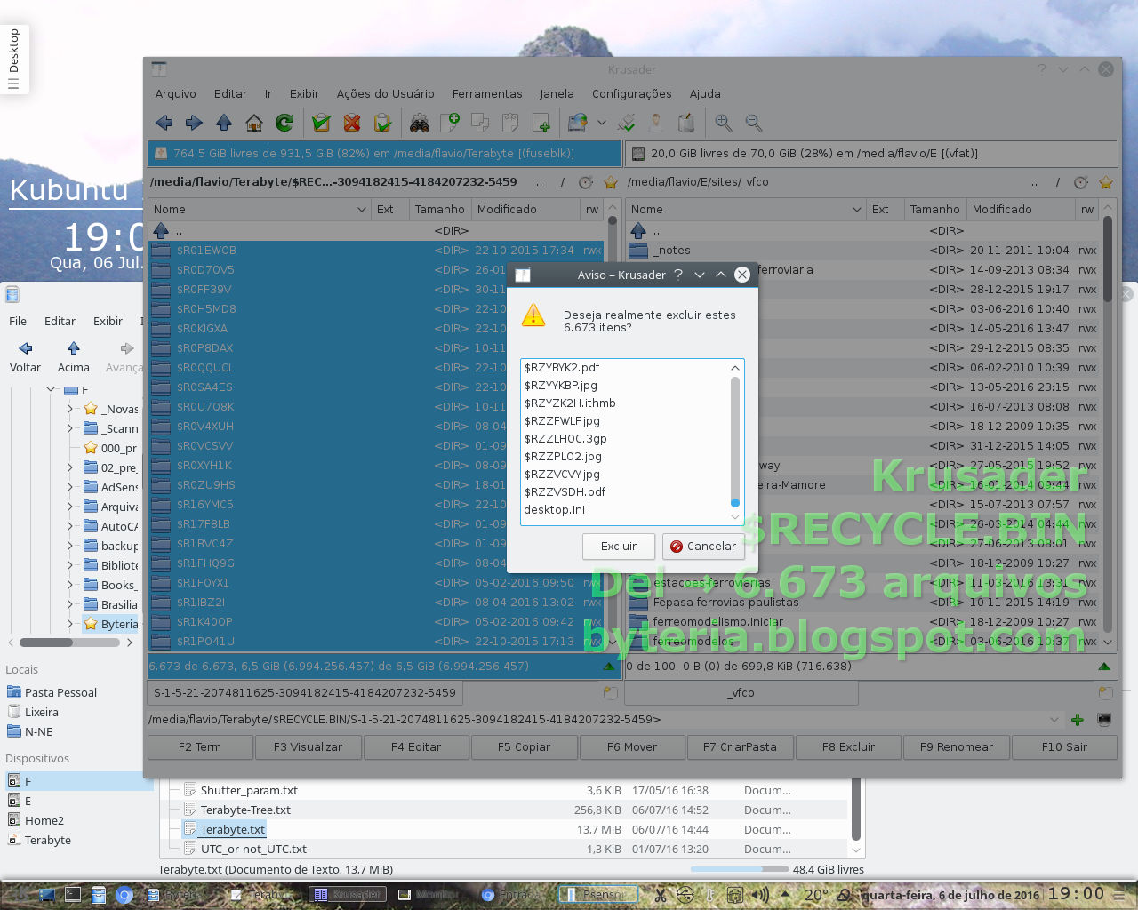Unselect all files with the red X icon

pyautogui.click(x=351, y=123)
